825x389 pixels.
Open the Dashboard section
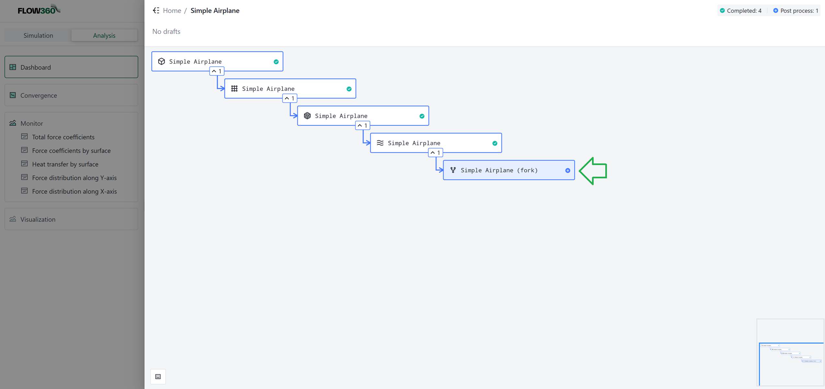point(71,67)
